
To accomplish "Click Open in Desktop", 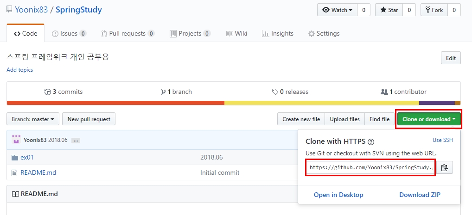I will [x=338, y=195].
